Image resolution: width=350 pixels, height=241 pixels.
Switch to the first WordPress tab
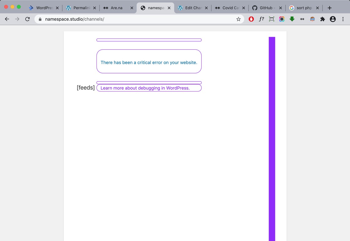pos(44,8)
